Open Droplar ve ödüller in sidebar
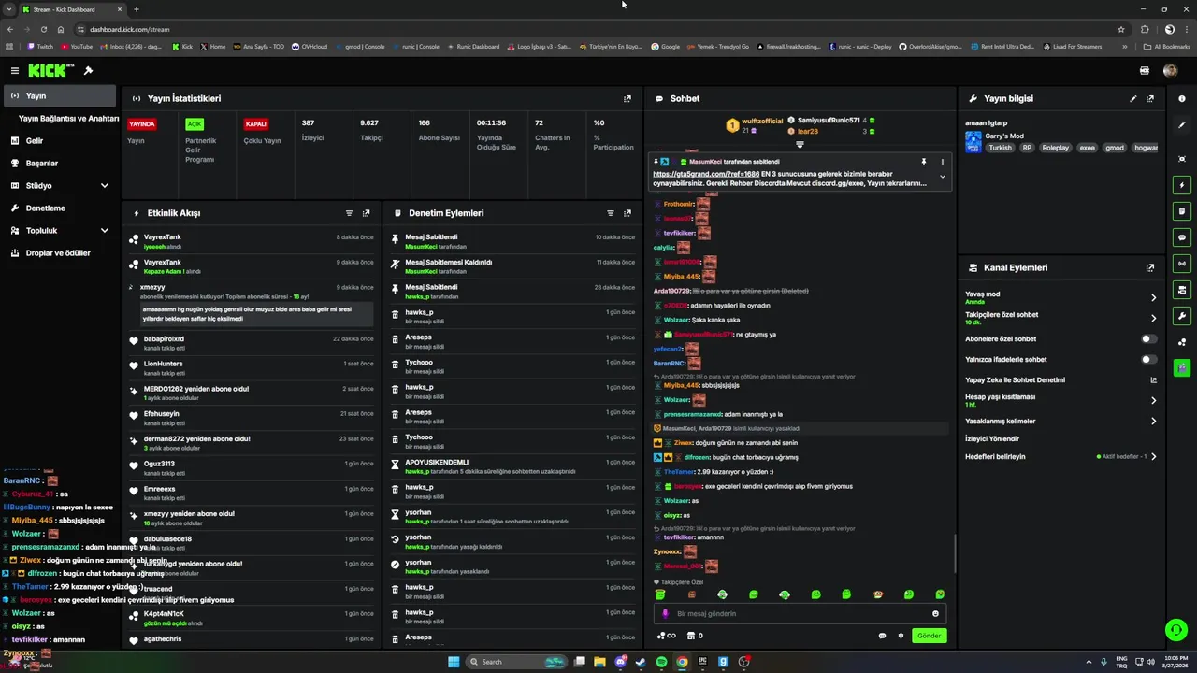Screen dimensions: 1197x673 [x=58, y=253]
